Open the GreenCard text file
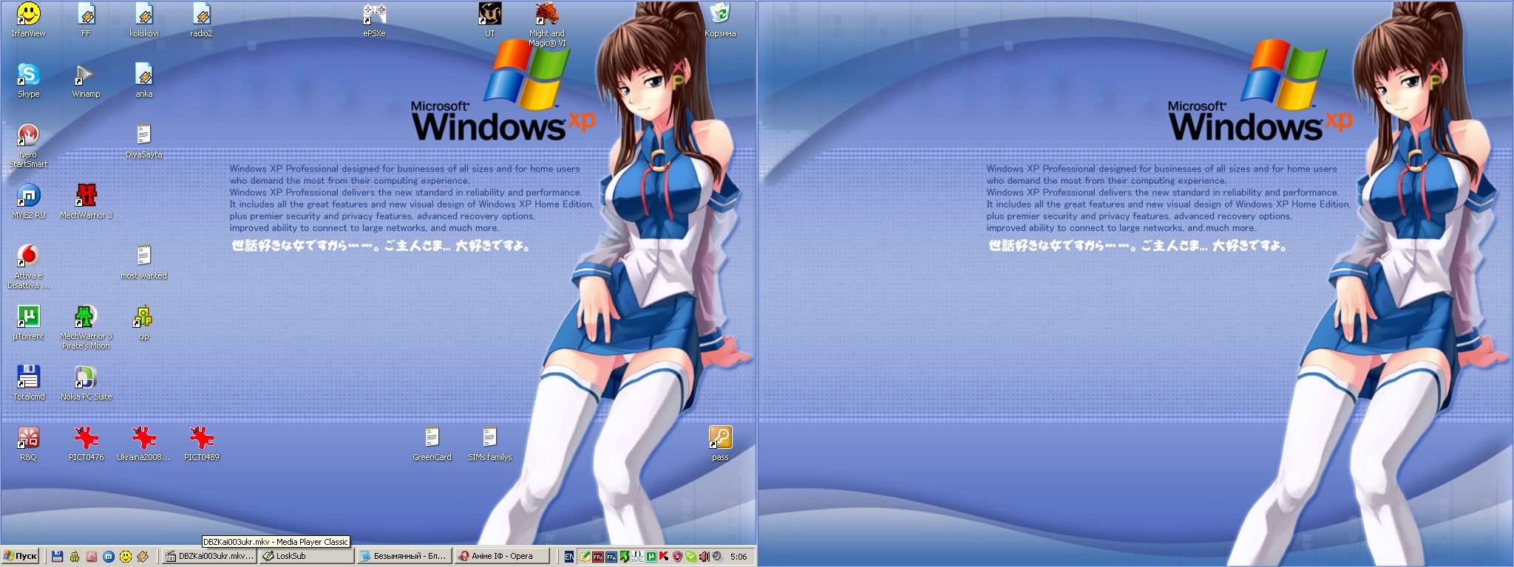1514x567 pixels. pyautogui.click(x=432, y=439)
